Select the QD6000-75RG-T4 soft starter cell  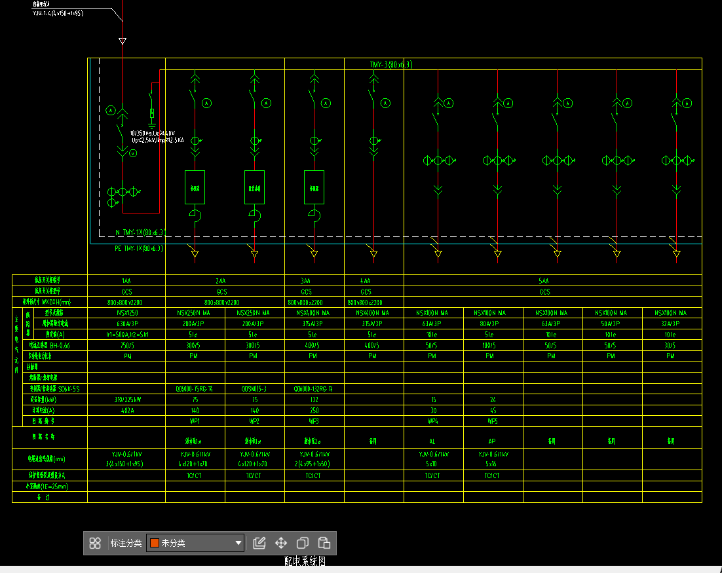pyautogui.click(x=194, y=389)
